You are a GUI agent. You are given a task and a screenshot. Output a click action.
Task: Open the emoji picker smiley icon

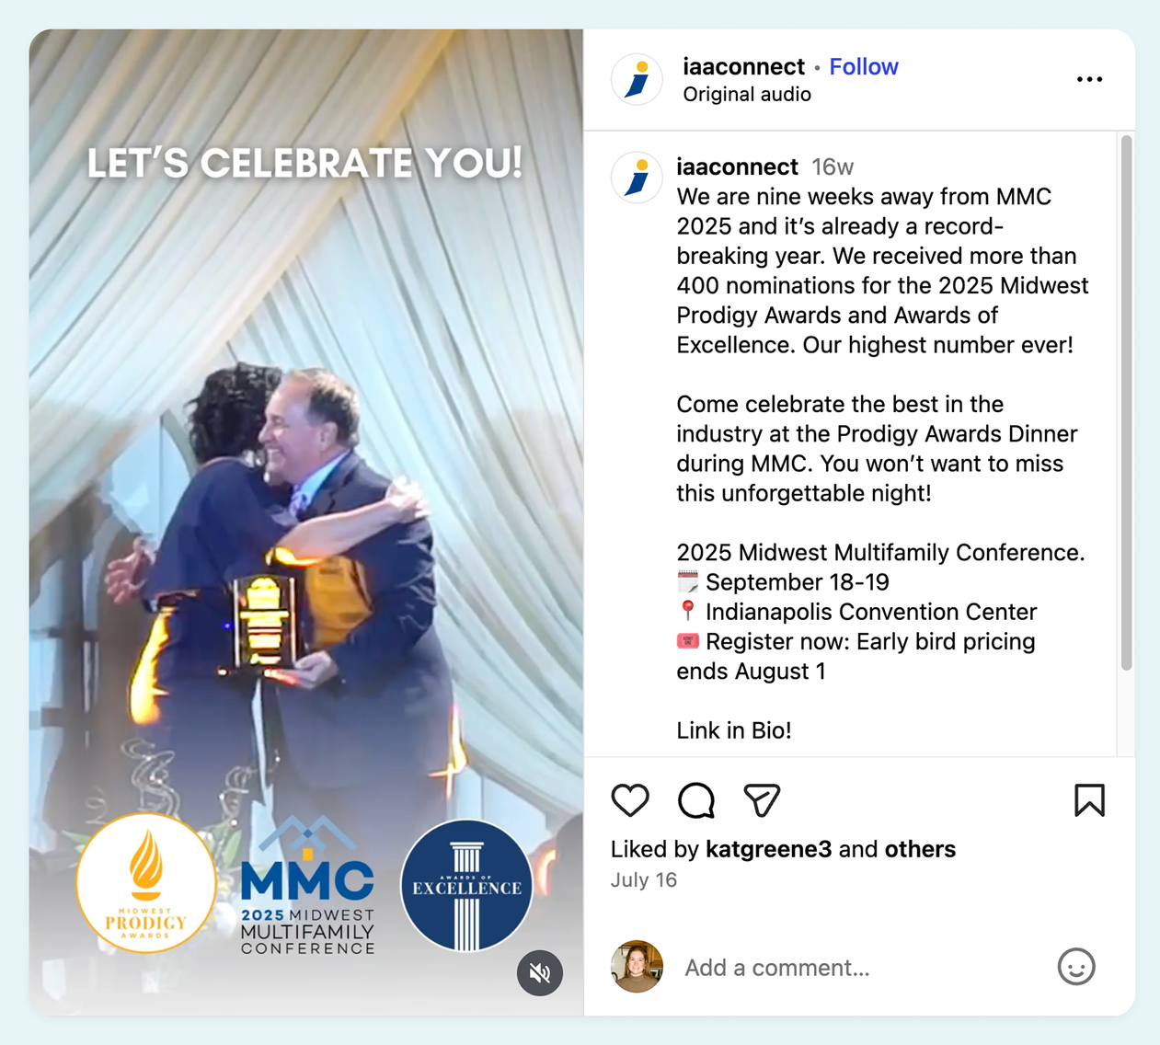[x=1076, y=967]
